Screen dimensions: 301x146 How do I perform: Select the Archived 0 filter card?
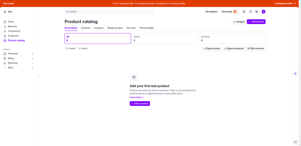(x=232, y=39)
